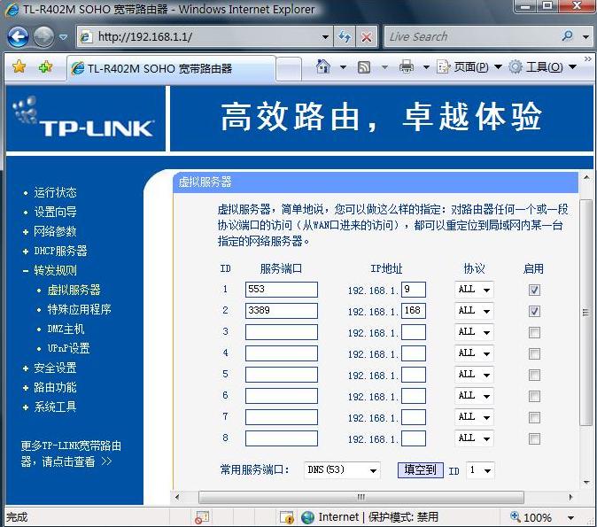Collapse 转发规则 menu item
597x527 pixels.
click(x=55, y=270)
